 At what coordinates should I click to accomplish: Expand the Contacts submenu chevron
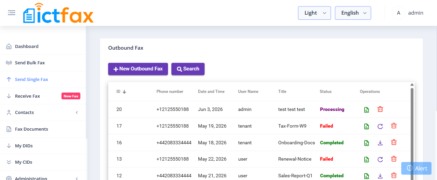[77, 113]
